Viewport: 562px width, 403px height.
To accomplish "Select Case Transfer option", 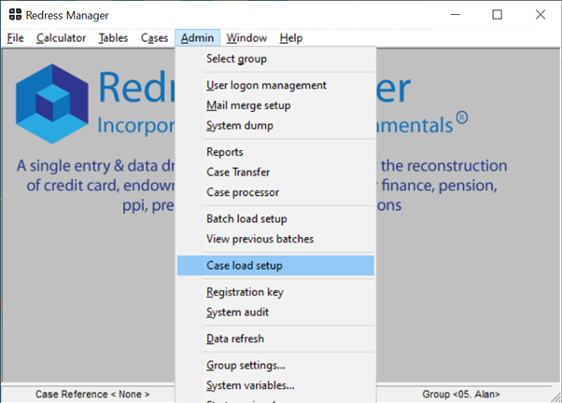I will [275, 173].
